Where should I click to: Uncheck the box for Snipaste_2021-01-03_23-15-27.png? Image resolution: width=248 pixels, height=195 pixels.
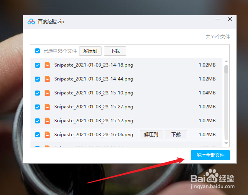click(37, 107)
